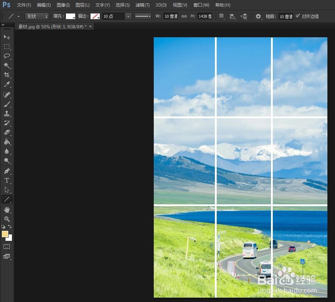Select the Horizontal Type tool
The image size is (335, 302).
pos(7,180)
